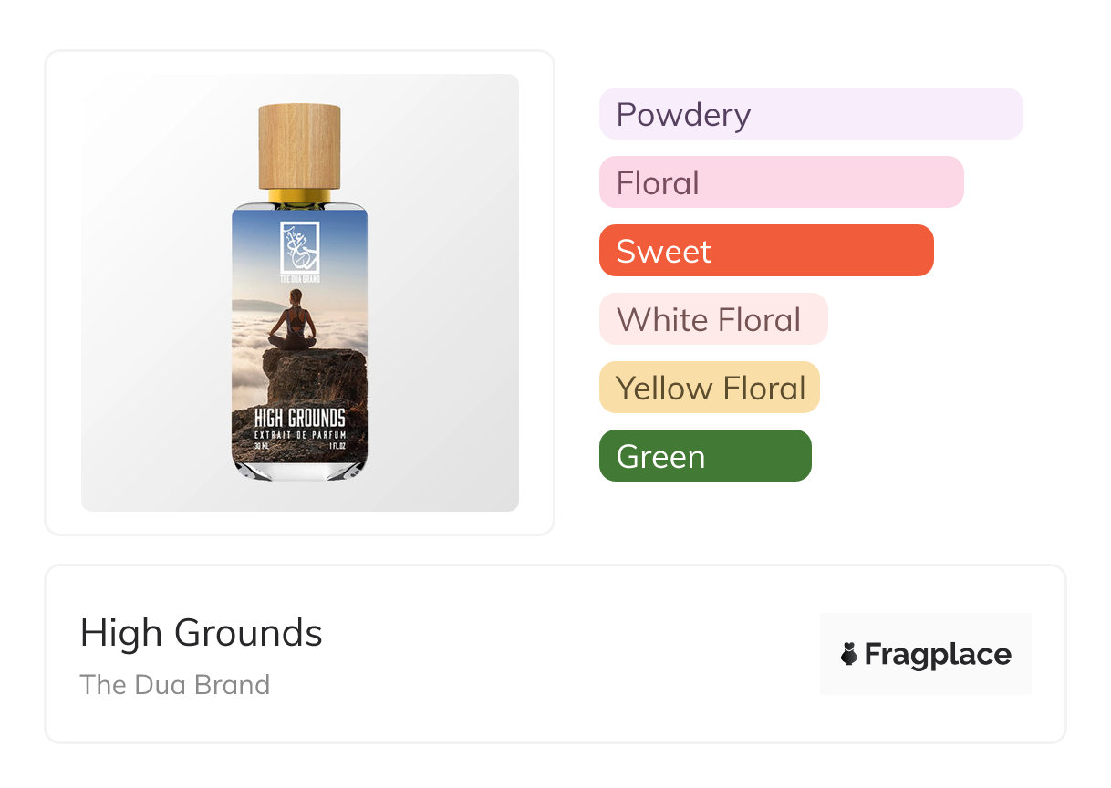
Task: Open The Dua Brand subtitle link
Action: (174, 685)
